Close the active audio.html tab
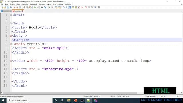 click(x=22, y=11)
